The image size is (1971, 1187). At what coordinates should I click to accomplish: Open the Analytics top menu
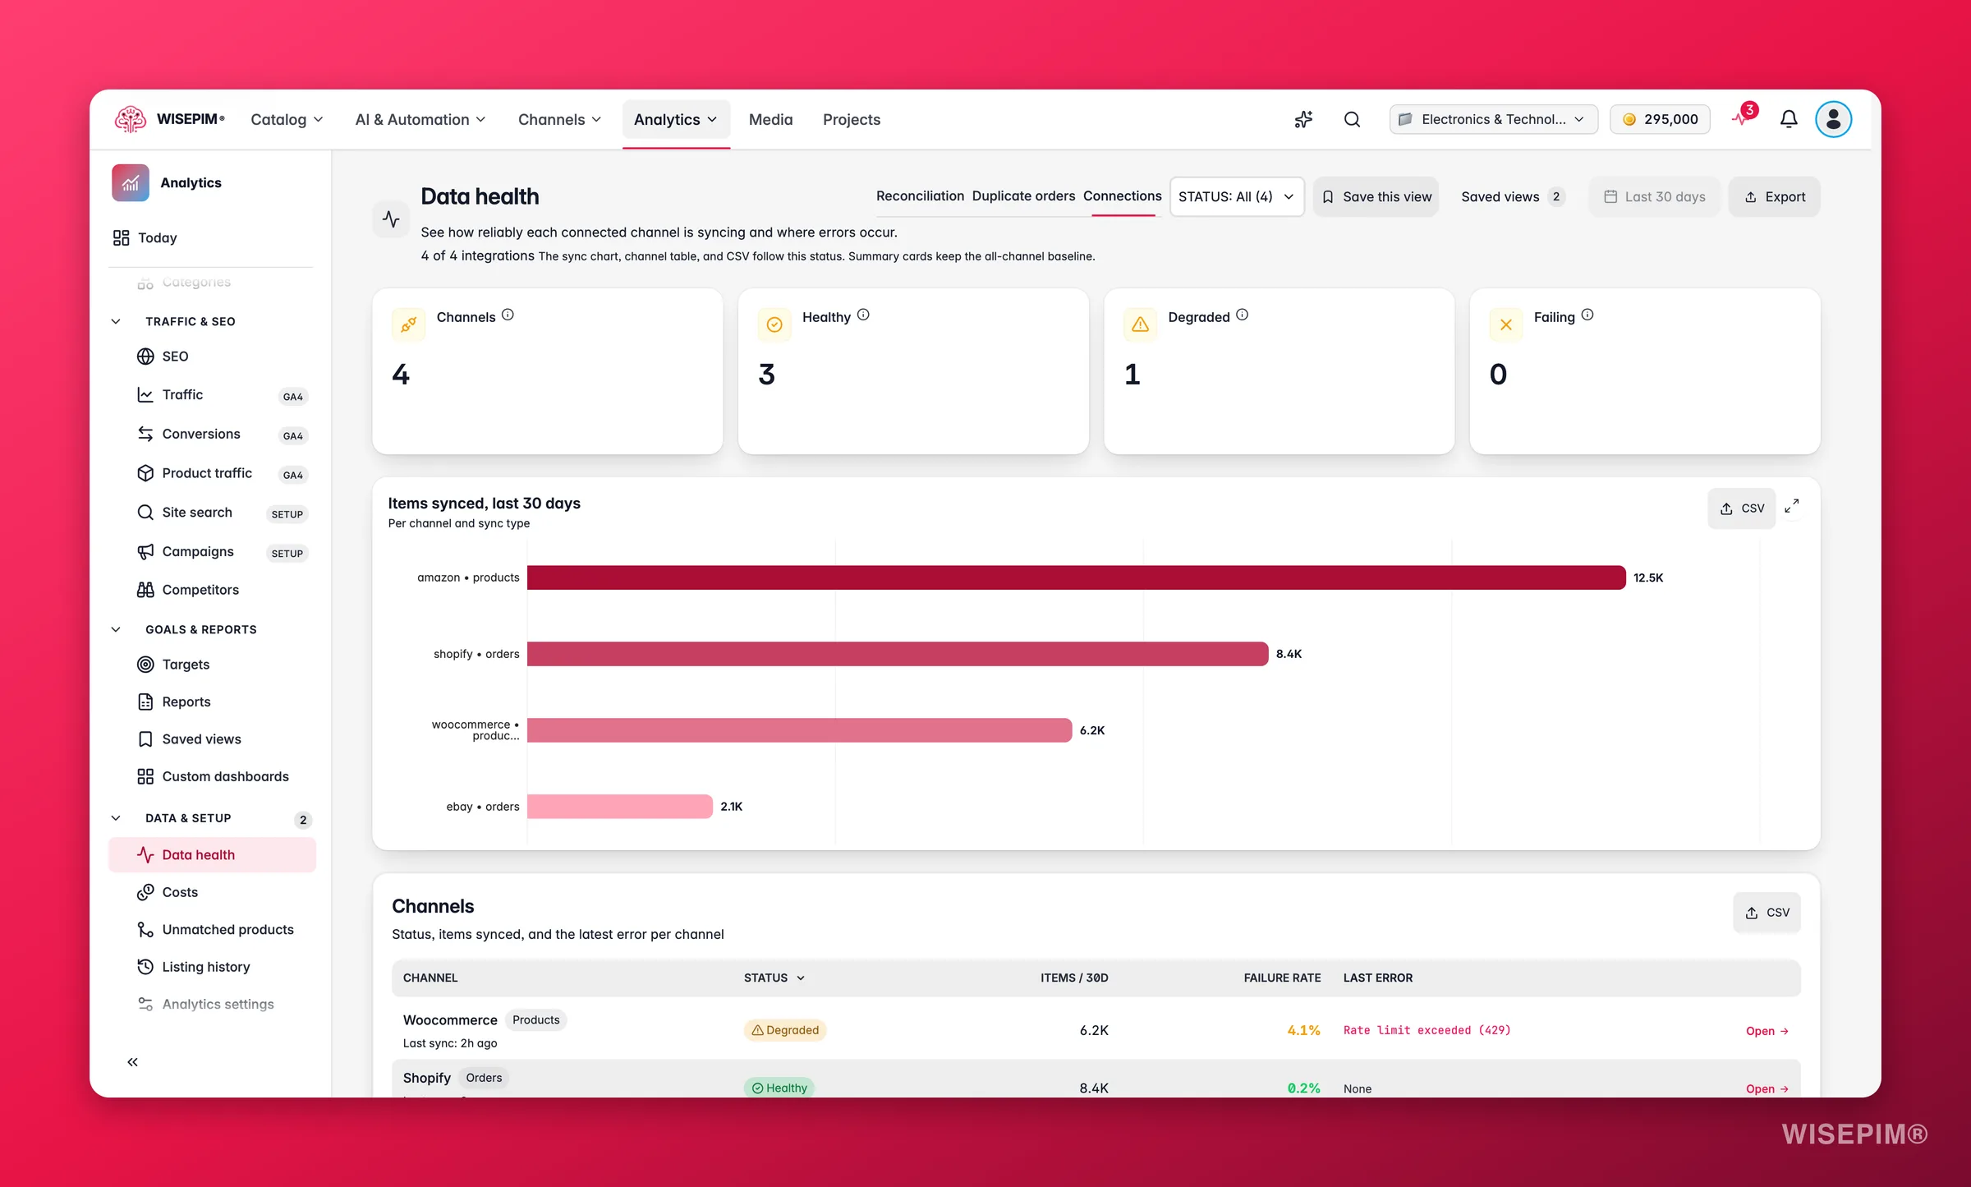coord(676,120)
